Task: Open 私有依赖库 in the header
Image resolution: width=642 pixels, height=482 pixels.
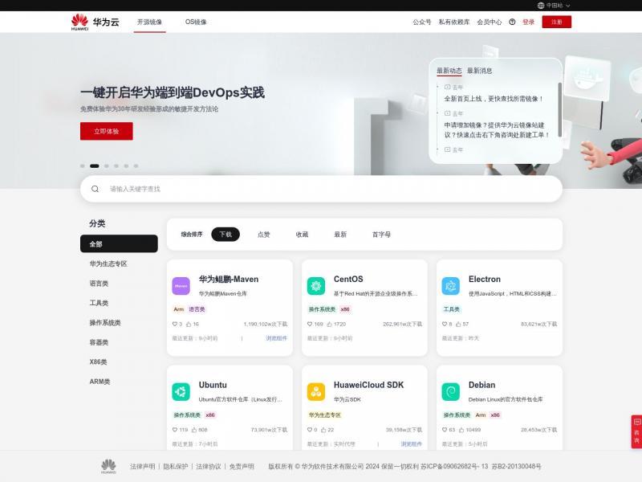Action: point(454,22)
